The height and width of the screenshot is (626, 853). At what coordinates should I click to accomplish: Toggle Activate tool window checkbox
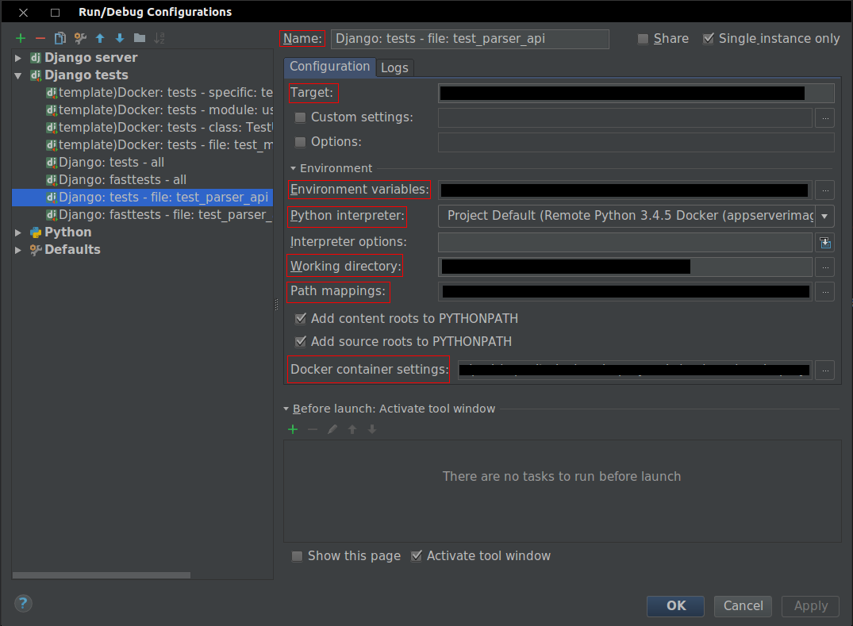[416, 556]
